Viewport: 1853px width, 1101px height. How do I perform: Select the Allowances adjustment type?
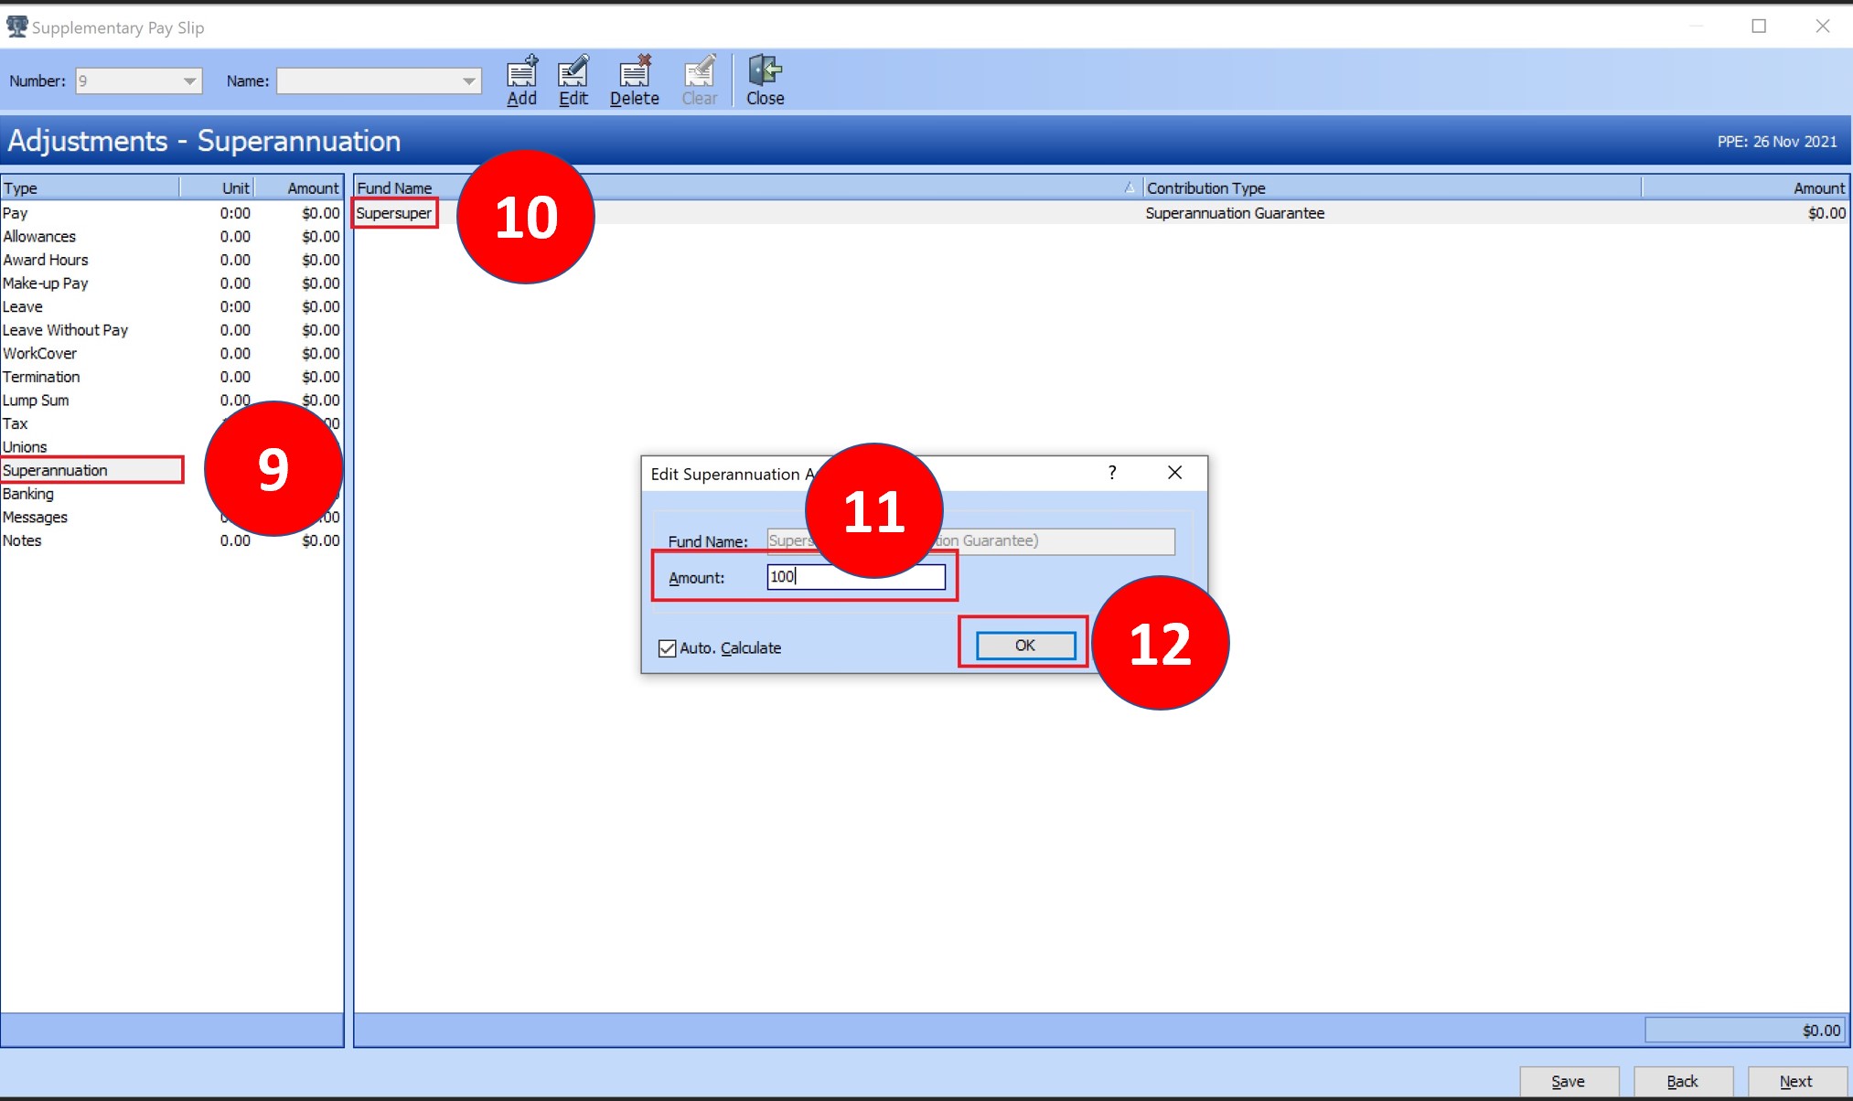point(172,237)
